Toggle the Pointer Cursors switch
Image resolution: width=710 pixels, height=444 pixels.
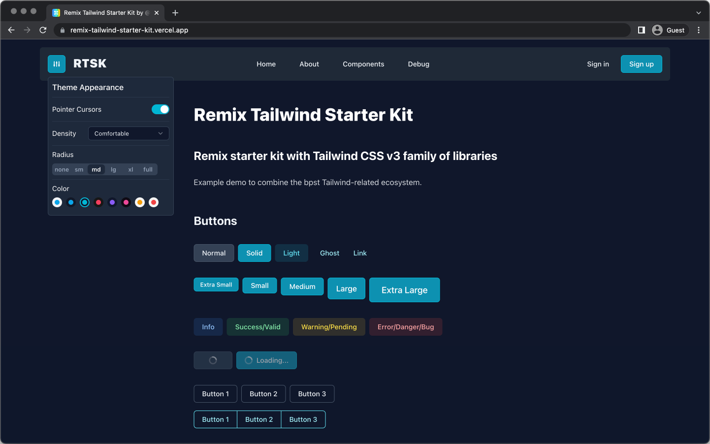click(x=160, y=109)
